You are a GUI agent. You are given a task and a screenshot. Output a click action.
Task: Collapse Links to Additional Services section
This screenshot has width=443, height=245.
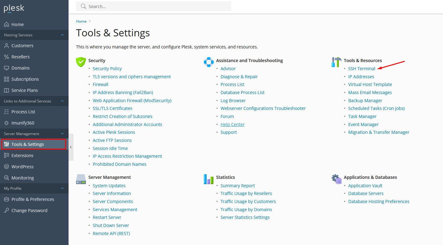point(62,101)
